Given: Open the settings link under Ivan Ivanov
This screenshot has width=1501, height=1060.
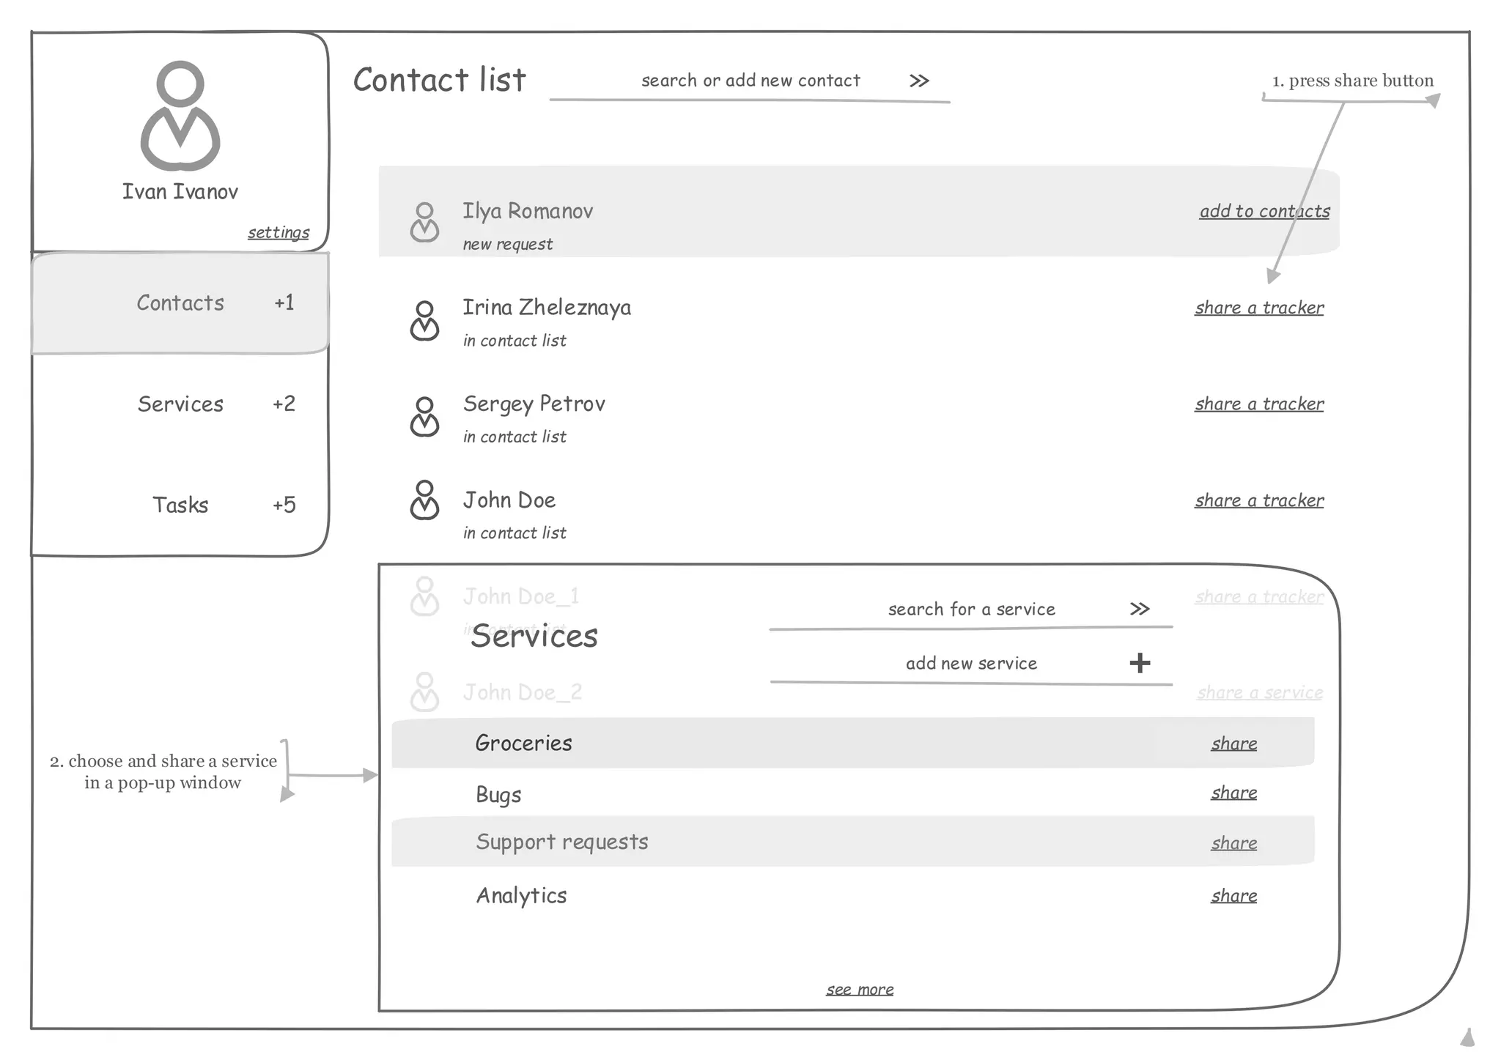Looking at the screenshot, I should click(x=279, y=232).
